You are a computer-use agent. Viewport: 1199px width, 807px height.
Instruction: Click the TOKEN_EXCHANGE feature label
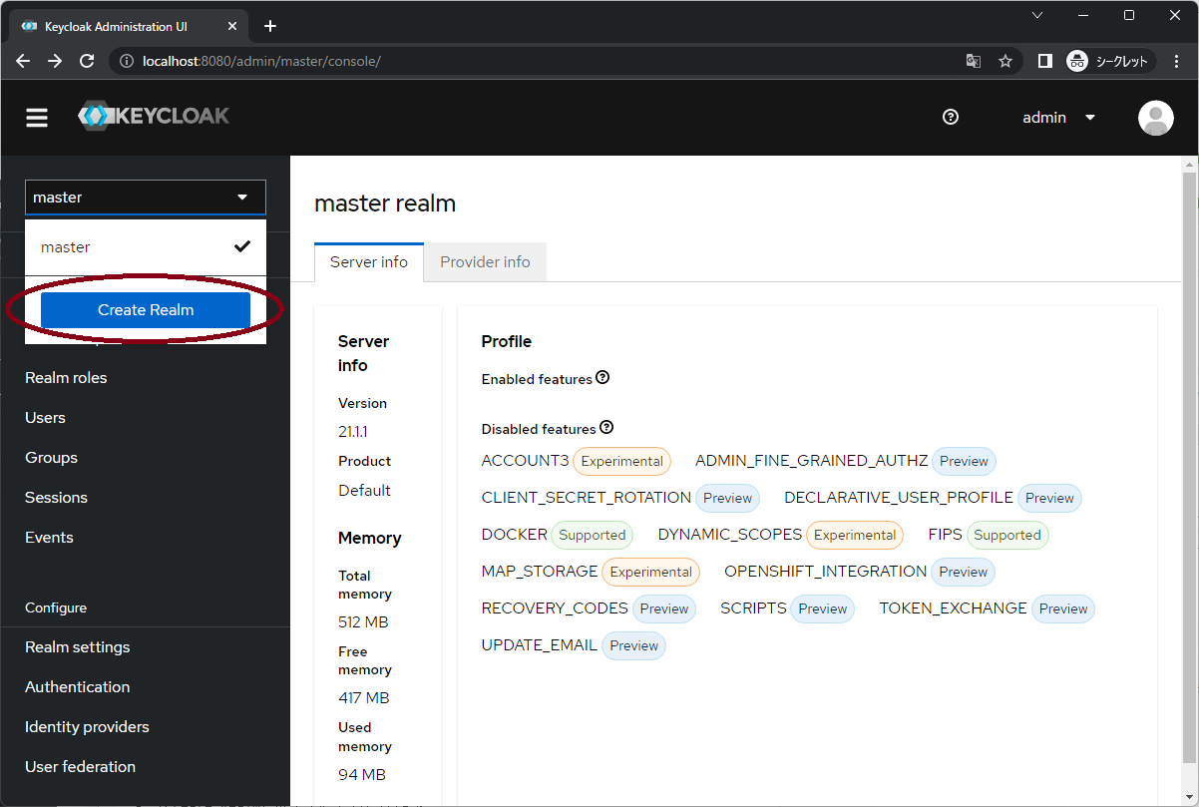click(953, 607)
